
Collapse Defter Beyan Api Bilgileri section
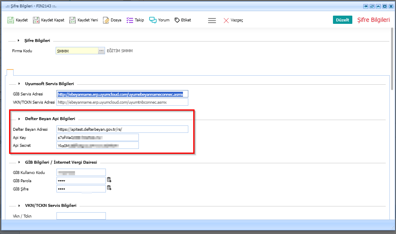point(19,119)
